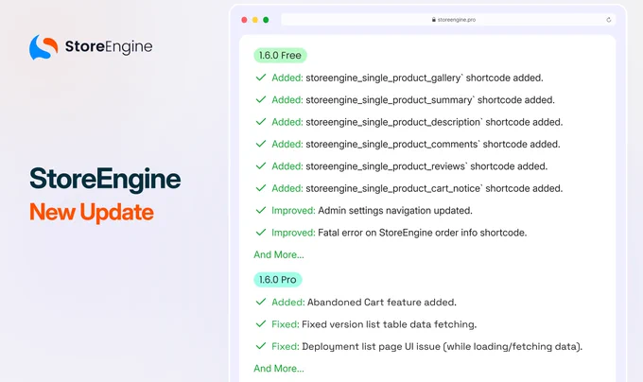Click checkmark beside Fixed version list entry
Screen dimensions: 643x382
pyautogui.click(x=261, y=324)
